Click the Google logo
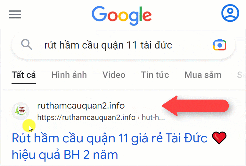Image resolution: width=246 pixels, height=166 pixels. (122, 16)
